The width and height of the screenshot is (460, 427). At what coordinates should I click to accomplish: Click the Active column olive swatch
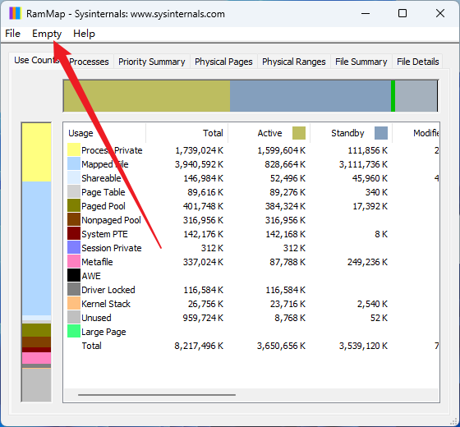(299, 133)
